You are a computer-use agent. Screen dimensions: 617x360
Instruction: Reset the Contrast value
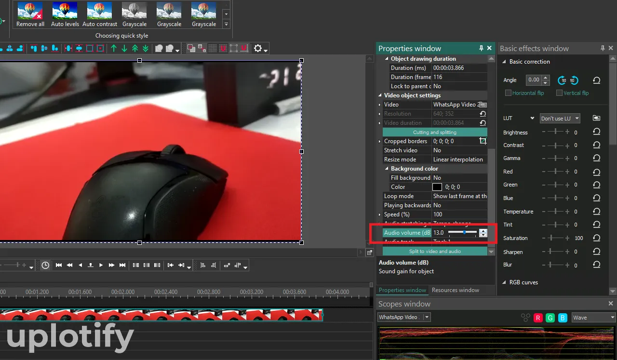(x=597, y=145)
